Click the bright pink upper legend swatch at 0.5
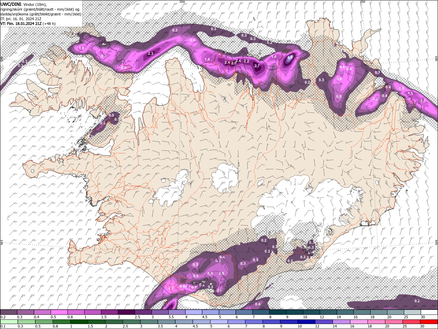This screenshot has width=438, height=329. tap(59, 312)
